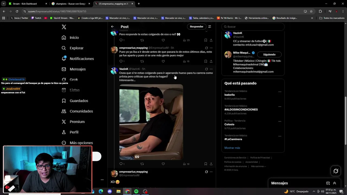Open Discord from the taskbar
This screenshot has width=347, height=195.
(110, 191)
